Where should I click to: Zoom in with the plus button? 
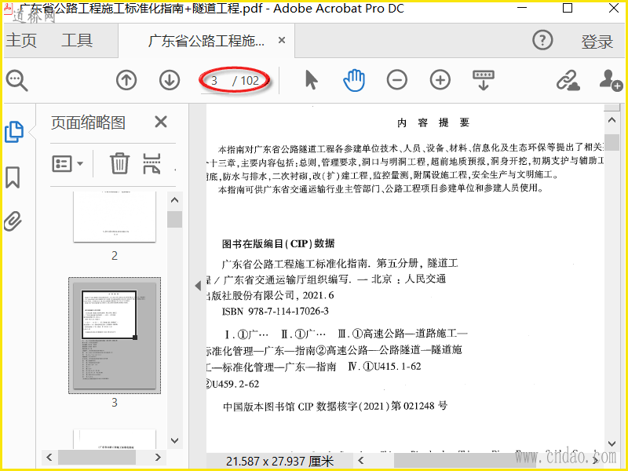pyautogui.click(x=440, y=80)
